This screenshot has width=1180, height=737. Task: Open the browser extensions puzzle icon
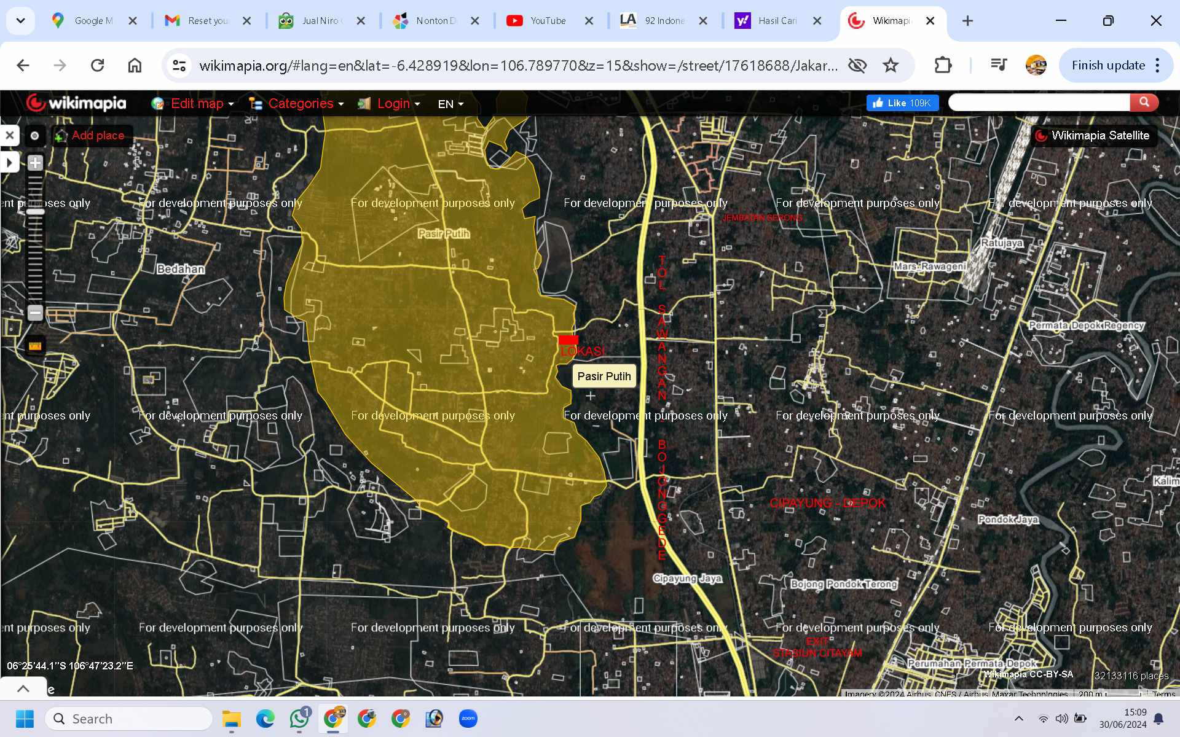(943, 65)
